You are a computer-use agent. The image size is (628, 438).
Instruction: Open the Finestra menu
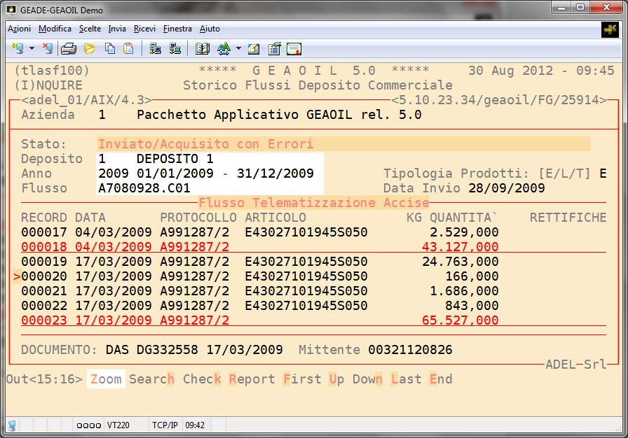click(x=177, y=29)
